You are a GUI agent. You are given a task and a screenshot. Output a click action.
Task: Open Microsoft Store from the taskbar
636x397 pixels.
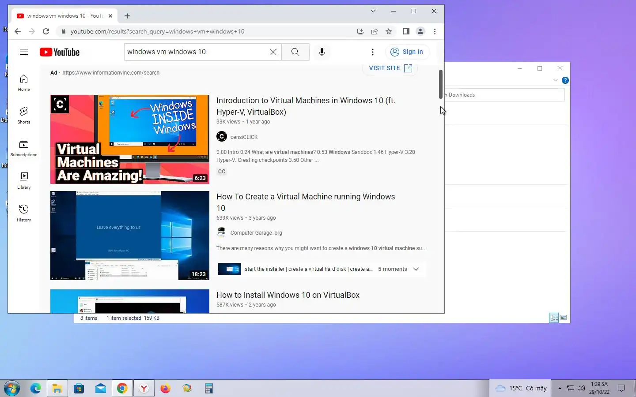pyautogui.click(x=79, y=389)
